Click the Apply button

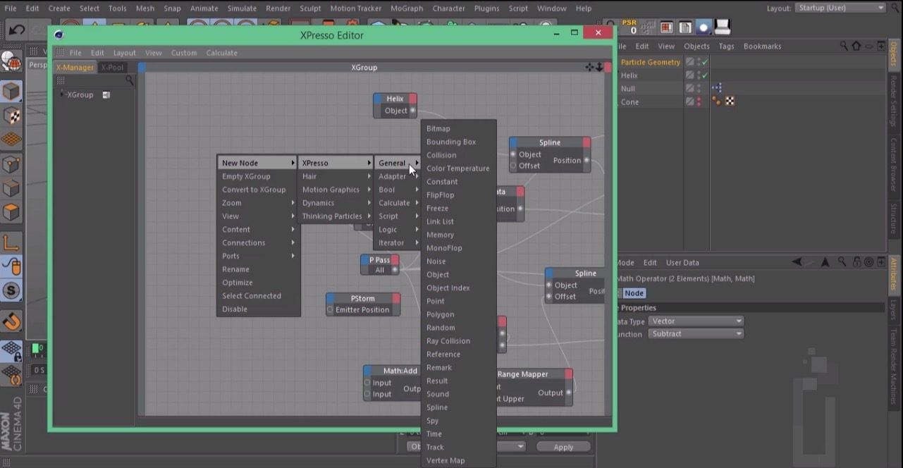coord(563,447)
